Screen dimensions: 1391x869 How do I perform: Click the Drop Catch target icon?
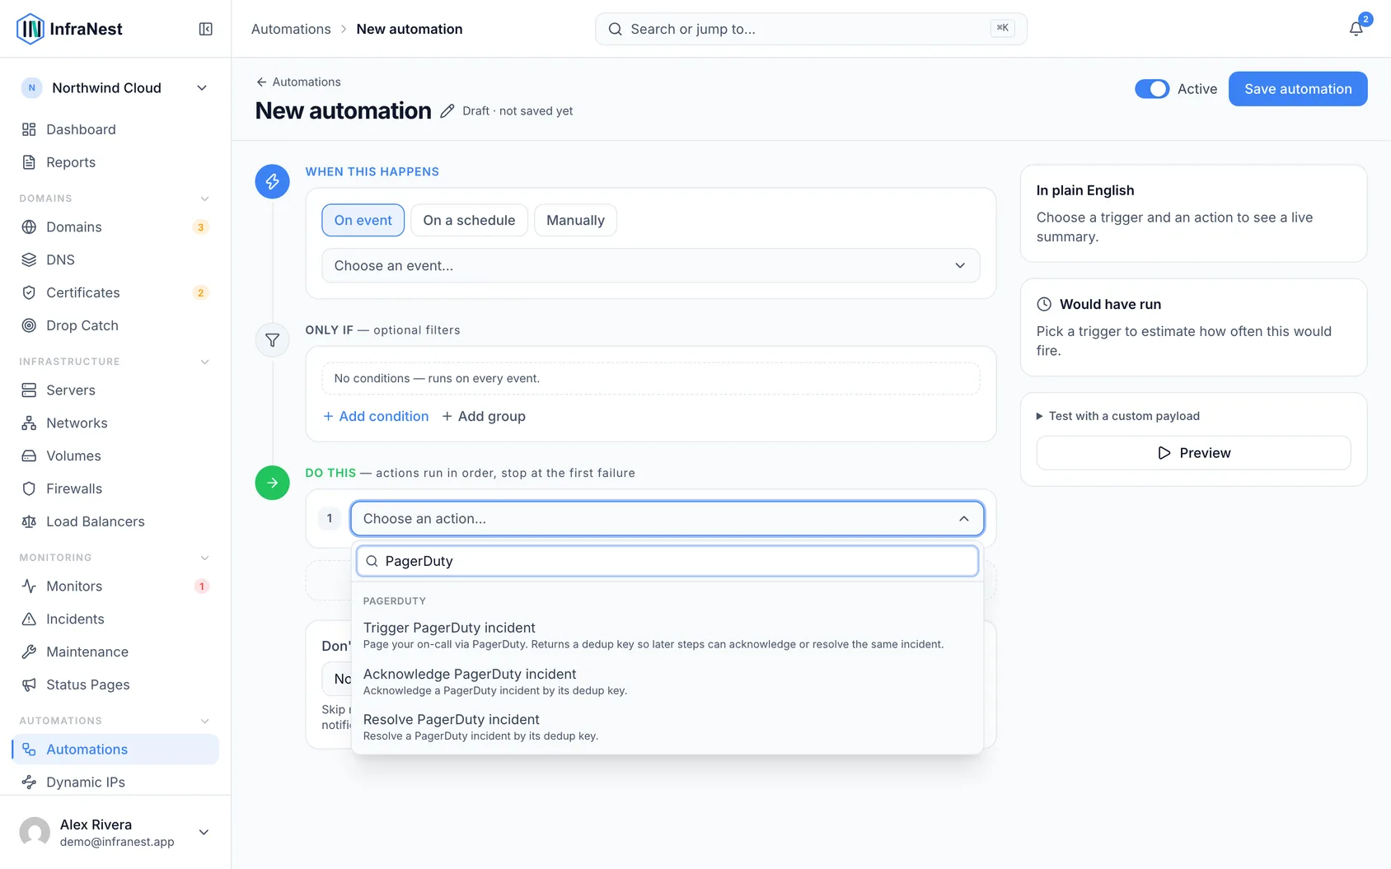[29, 325]
